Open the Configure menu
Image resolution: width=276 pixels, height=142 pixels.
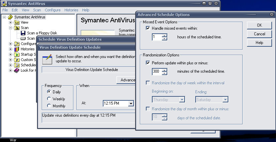click(53, 10)
